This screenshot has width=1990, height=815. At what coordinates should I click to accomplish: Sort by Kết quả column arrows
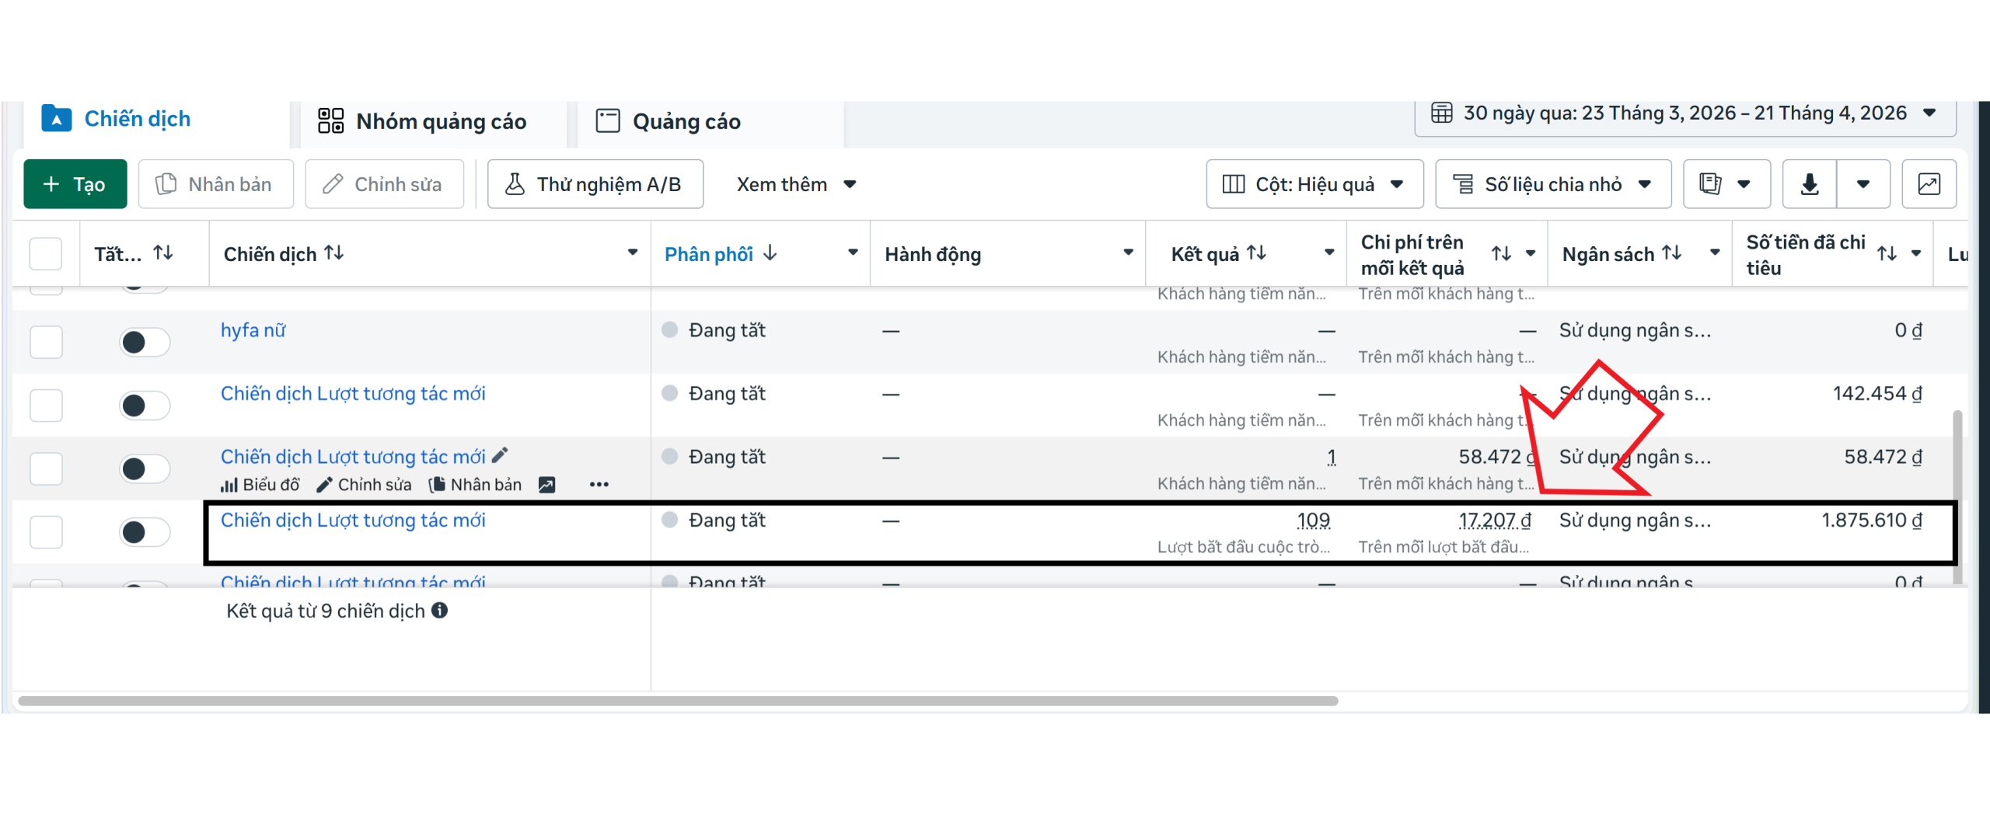[1257, 253]
